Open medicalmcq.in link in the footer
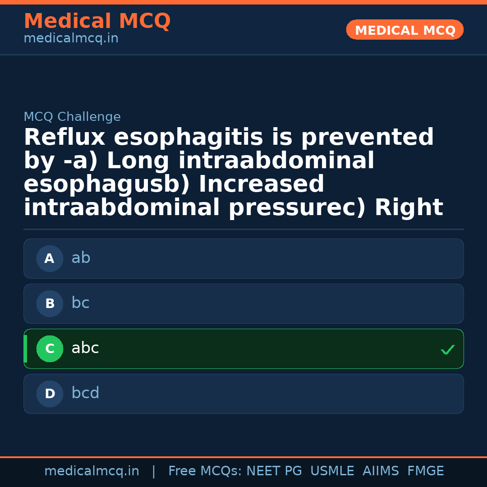 [92, 471]
